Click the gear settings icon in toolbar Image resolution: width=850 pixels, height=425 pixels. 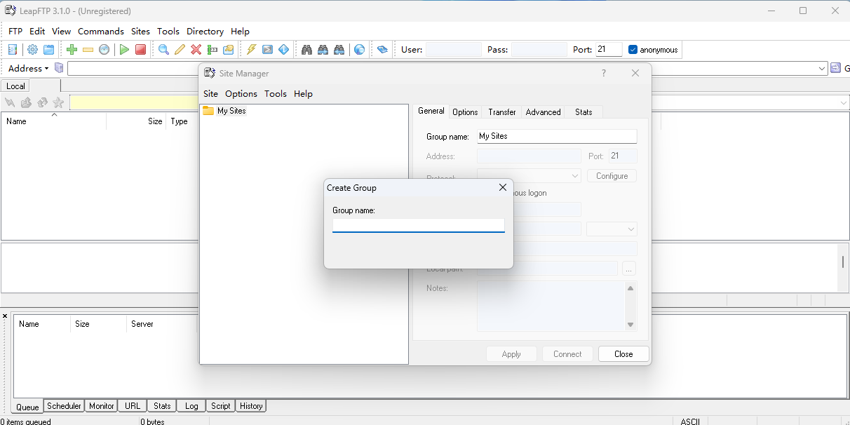point(32,50)
